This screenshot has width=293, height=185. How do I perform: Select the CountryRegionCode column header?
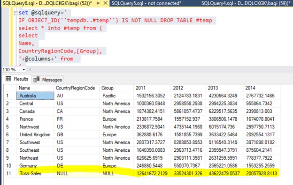pyautogui.click(x=77, y=88)
